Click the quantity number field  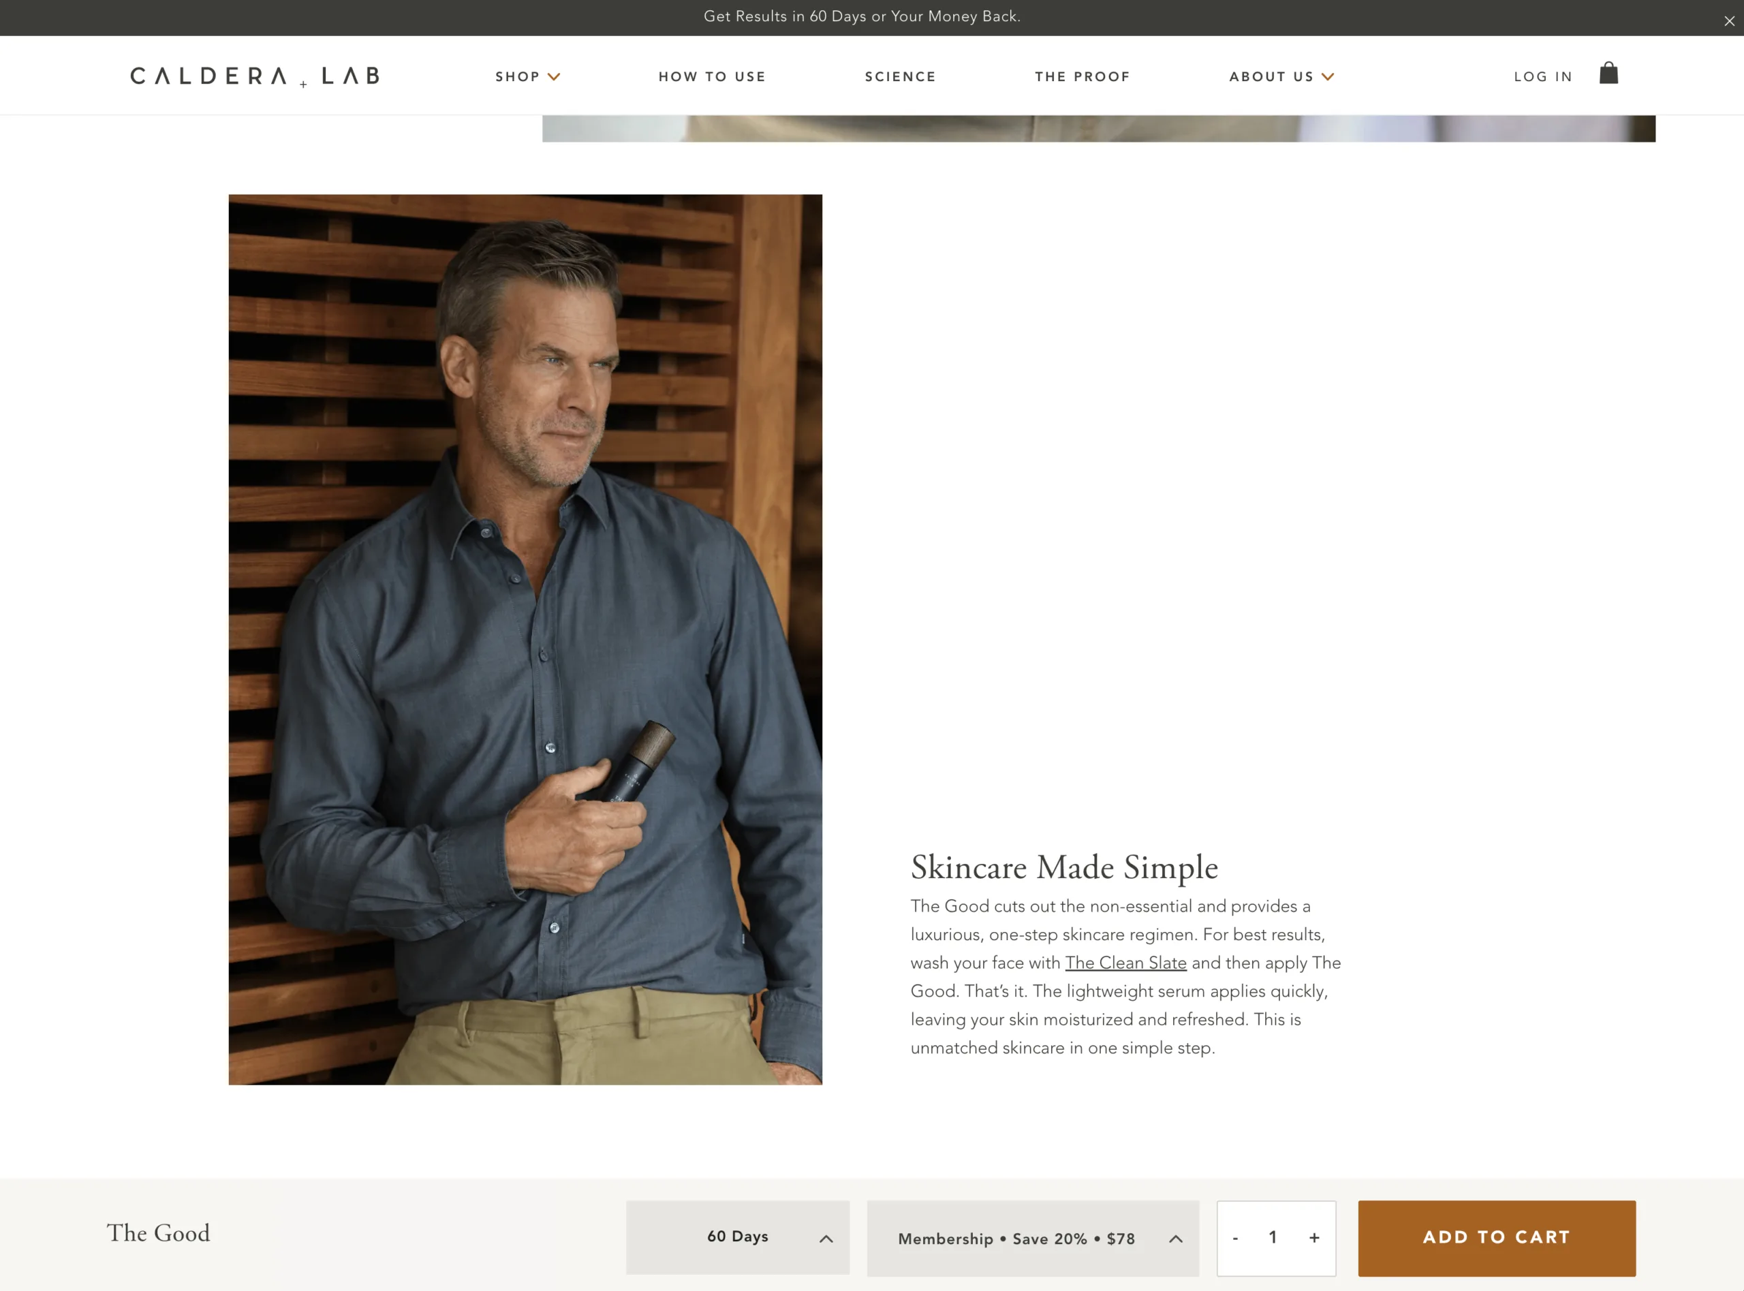(x=1273, y=1238)
